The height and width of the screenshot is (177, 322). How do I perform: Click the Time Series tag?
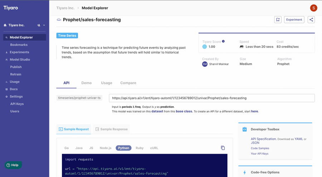coord(67,35)
